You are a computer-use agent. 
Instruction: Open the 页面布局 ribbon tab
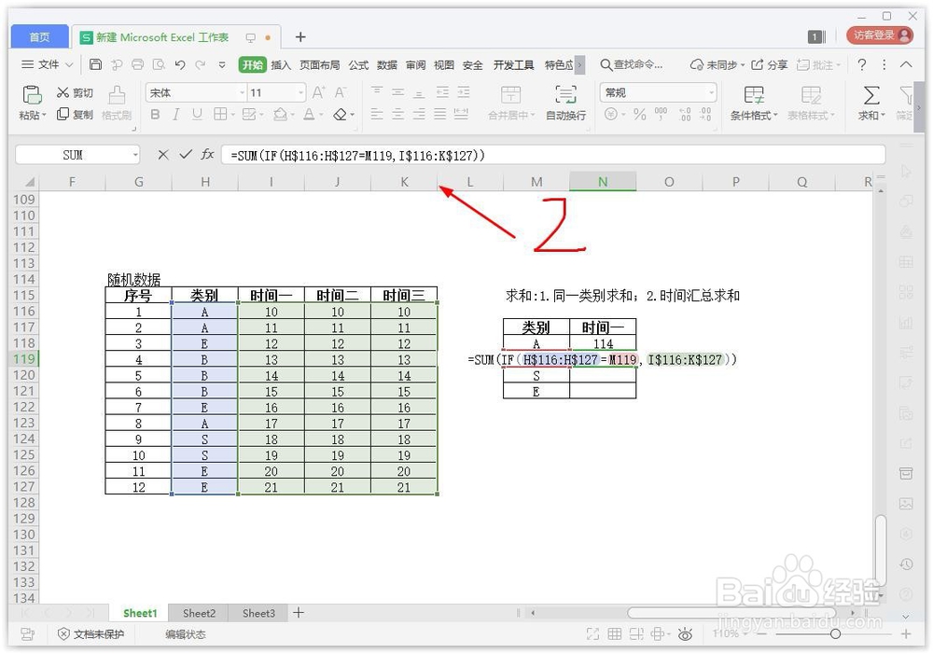click(319, 65)
